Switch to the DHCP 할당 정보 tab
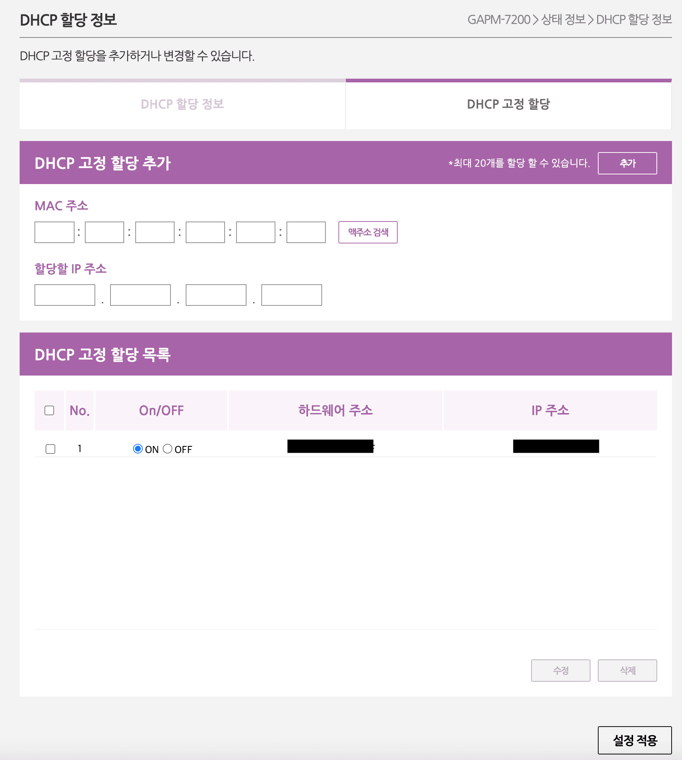682x760 pixels. click(182, 104)
